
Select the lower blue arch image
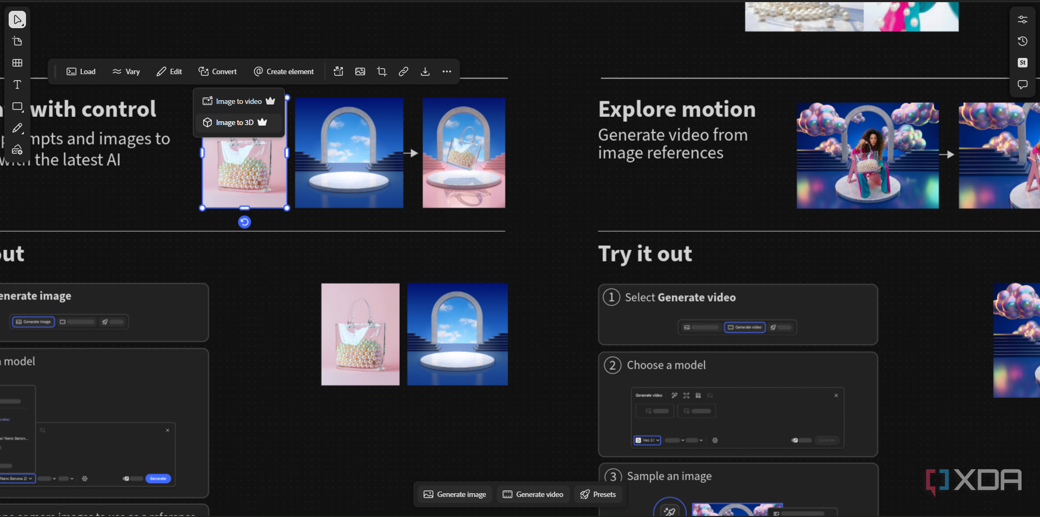[x=458, y=335]
